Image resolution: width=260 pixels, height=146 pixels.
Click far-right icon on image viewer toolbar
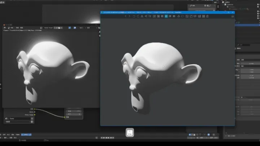click(x=233, y=16)
